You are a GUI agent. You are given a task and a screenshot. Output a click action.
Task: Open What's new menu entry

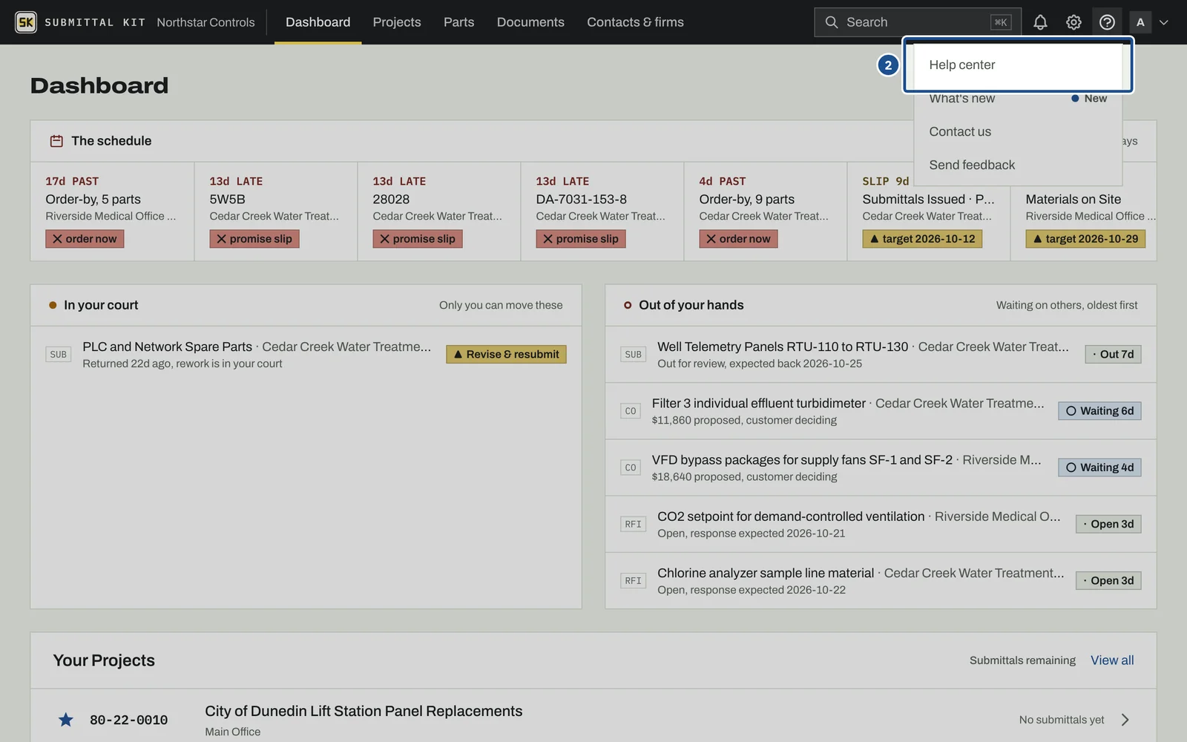pyautogui.click(x=1018, y=98)
